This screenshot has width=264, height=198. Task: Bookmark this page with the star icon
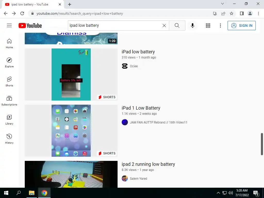coord(232,13)
